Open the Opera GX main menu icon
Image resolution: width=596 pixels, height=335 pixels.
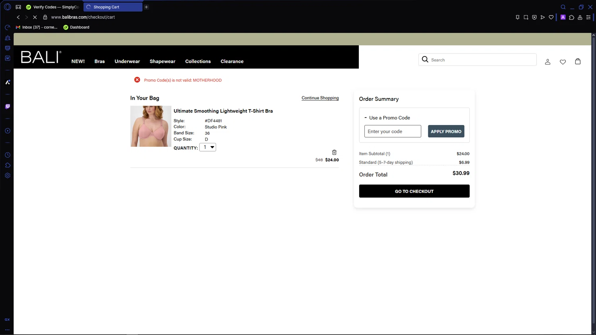[x=7, y=7]
